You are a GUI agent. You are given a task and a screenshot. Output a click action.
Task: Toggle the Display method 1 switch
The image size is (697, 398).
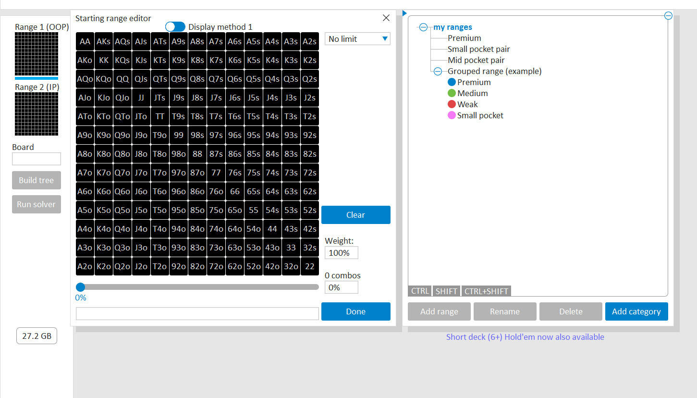175,27
